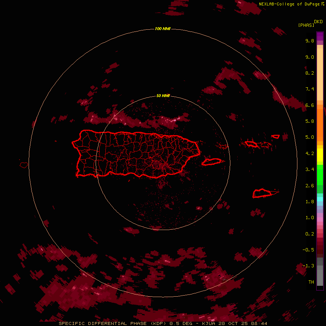Click the 8.2 legend value

click(x=310, y=73)
